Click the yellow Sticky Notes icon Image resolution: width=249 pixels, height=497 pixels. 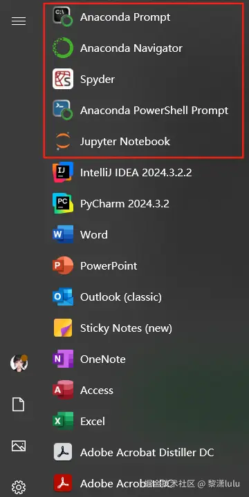click(63, 328)
